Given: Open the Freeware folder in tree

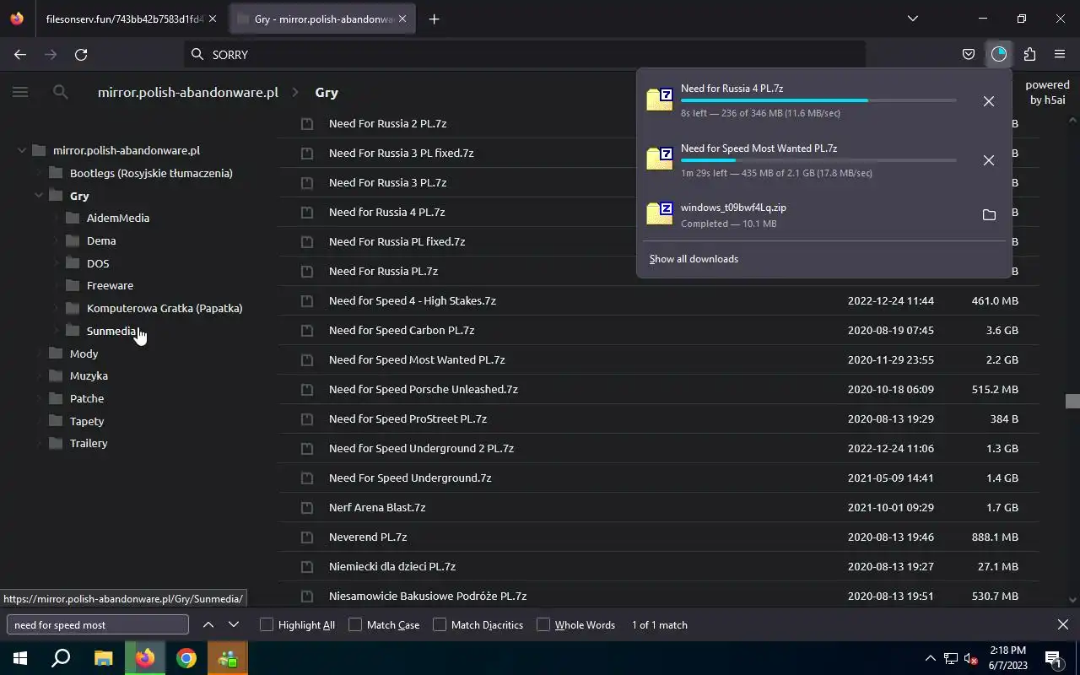Looking at the screenshot, I should [110, 285].
